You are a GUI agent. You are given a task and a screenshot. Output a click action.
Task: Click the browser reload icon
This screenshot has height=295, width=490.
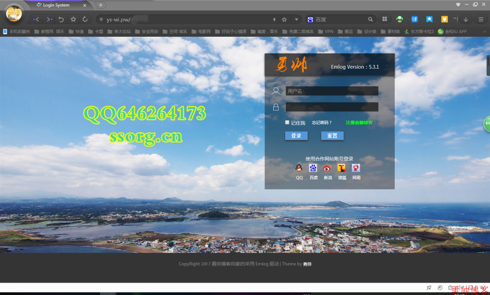(x=85, y=20)
